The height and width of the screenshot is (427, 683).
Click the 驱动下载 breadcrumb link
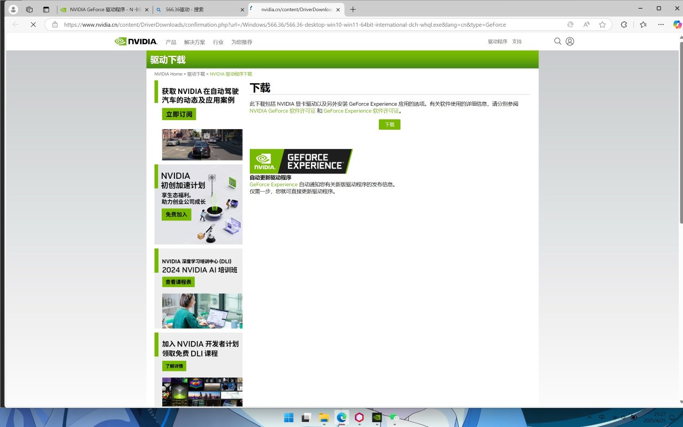196,74
